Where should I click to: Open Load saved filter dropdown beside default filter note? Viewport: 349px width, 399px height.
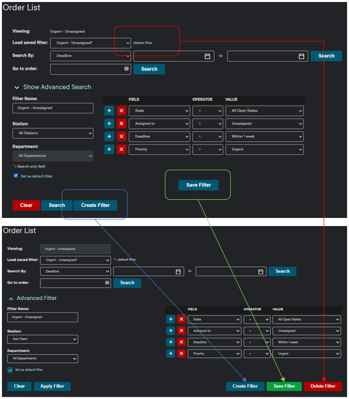[x=76, y=260]
